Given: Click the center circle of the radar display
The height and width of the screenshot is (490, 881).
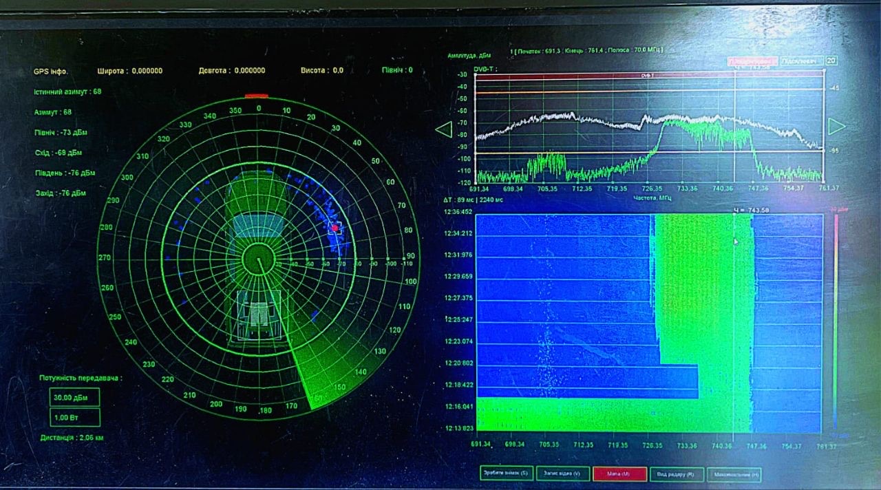Looking at the screenshot, I should tap(259, 260).
